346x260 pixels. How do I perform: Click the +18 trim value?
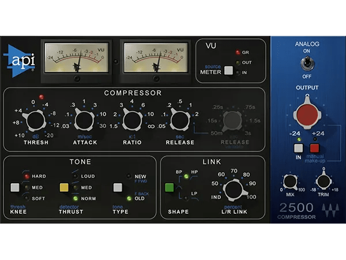point(334,190)
